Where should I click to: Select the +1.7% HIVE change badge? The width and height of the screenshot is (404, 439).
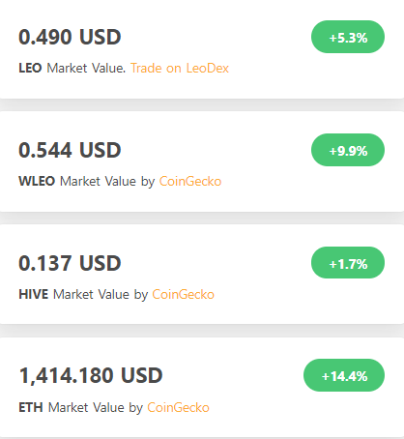348,263
